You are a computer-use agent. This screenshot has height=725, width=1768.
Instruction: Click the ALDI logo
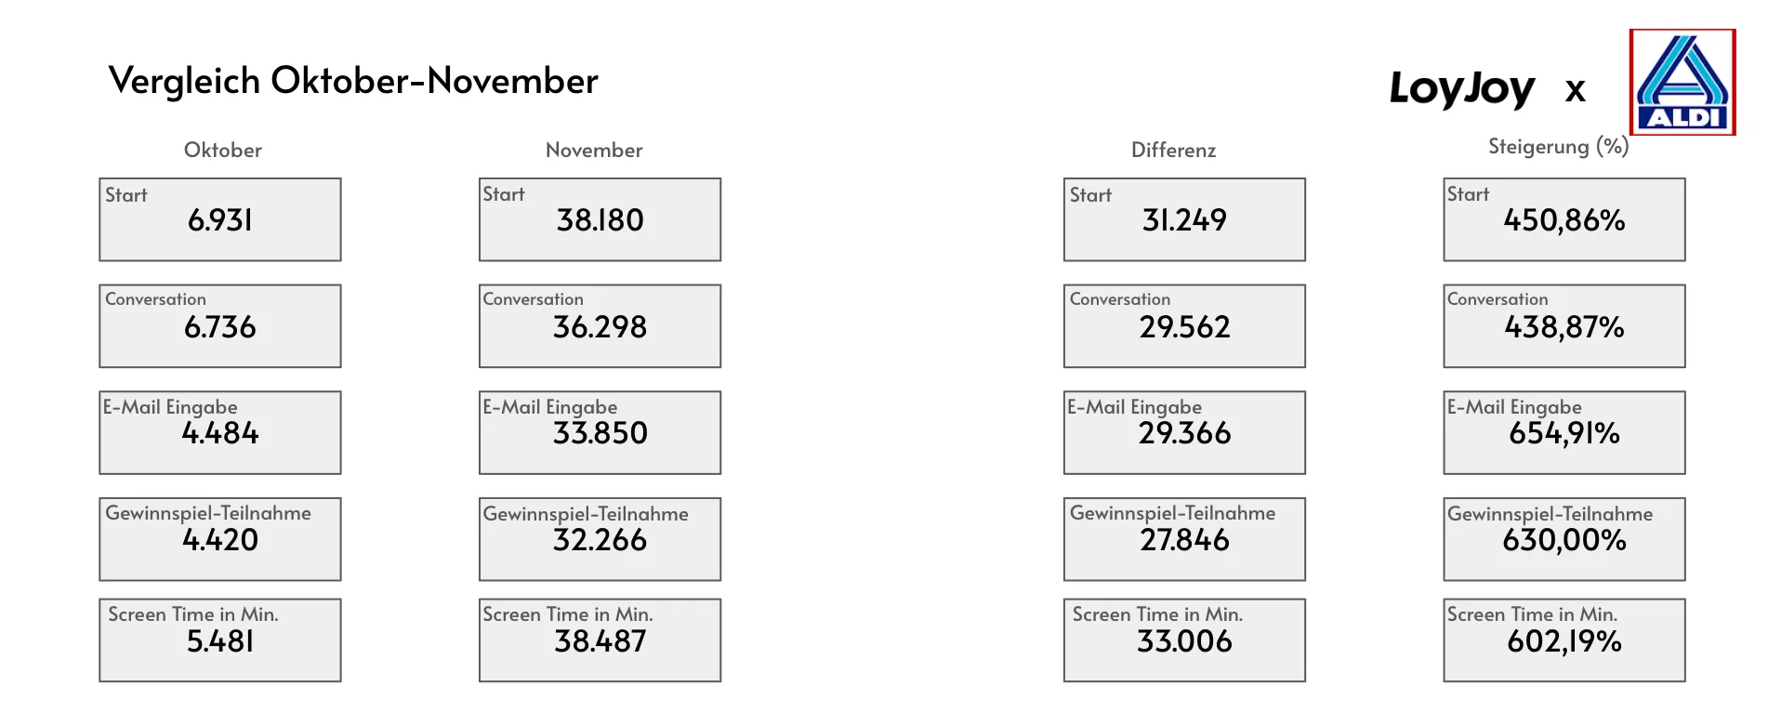[x=1682, y=82]
